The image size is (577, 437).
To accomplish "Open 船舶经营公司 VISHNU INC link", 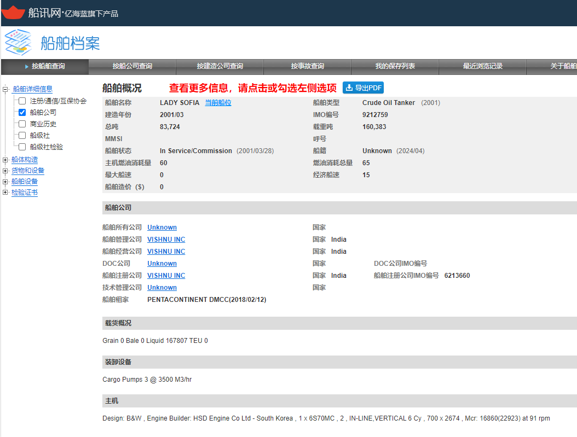I will pyautogui.click(x=166, y=252).
